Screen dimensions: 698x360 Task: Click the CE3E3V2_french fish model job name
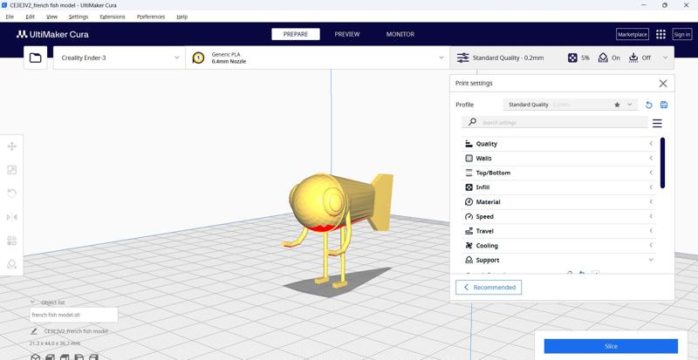(x=76, y=331)
